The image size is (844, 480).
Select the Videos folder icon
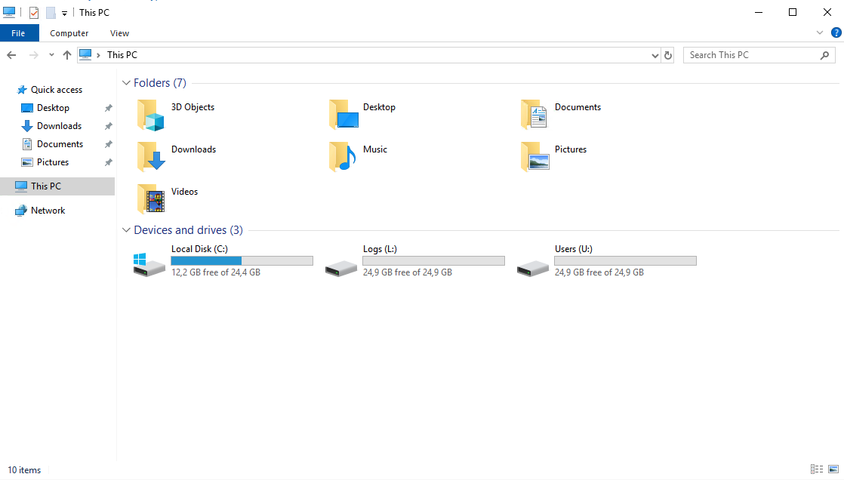click(151, 199)
